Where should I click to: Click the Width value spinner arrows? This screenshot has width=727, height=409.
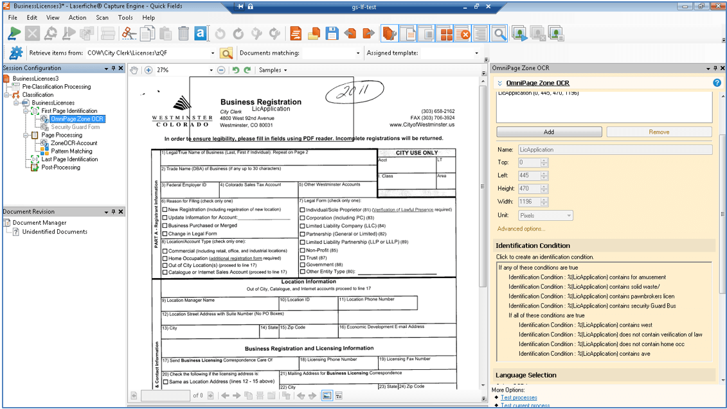coord(544,202)
